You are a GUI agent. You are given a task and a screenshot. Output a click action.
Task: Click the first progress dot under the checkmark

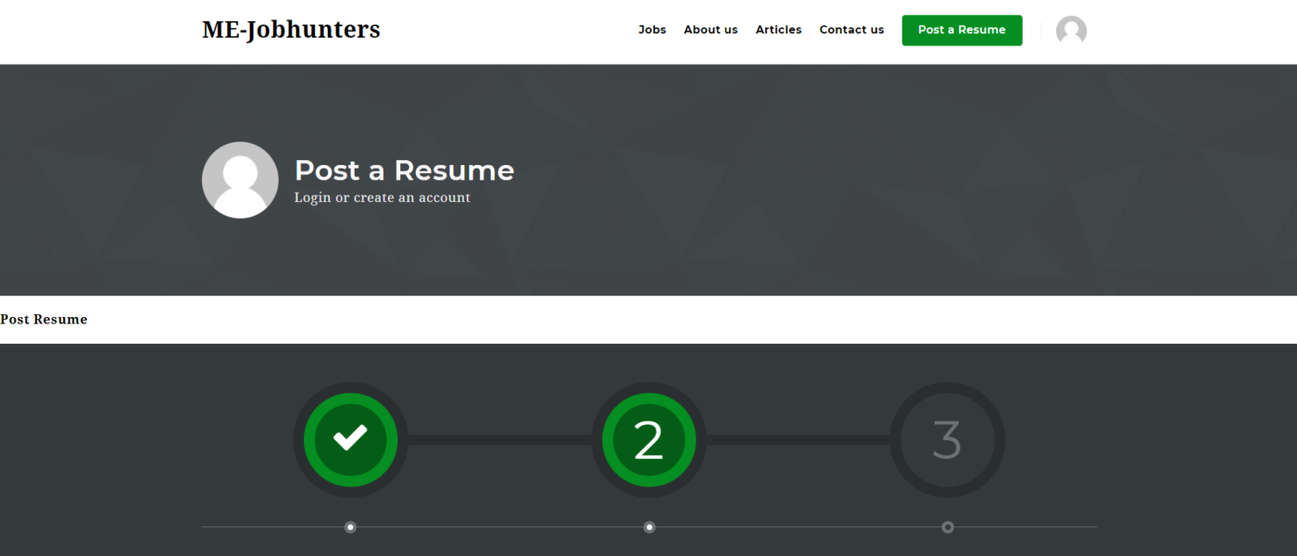click(350, 527)
